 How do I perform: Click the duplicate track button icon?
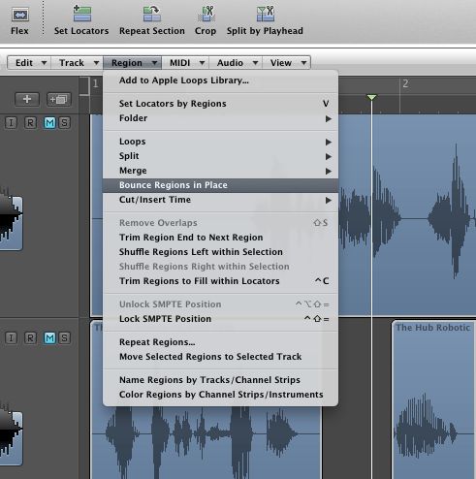click(x=58, y=99)
